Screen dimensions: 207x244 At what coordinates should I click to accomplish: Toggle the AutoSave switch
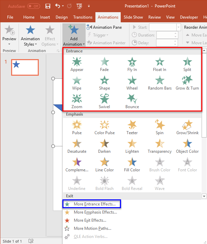pyautogui.click(x=33, y=6)
